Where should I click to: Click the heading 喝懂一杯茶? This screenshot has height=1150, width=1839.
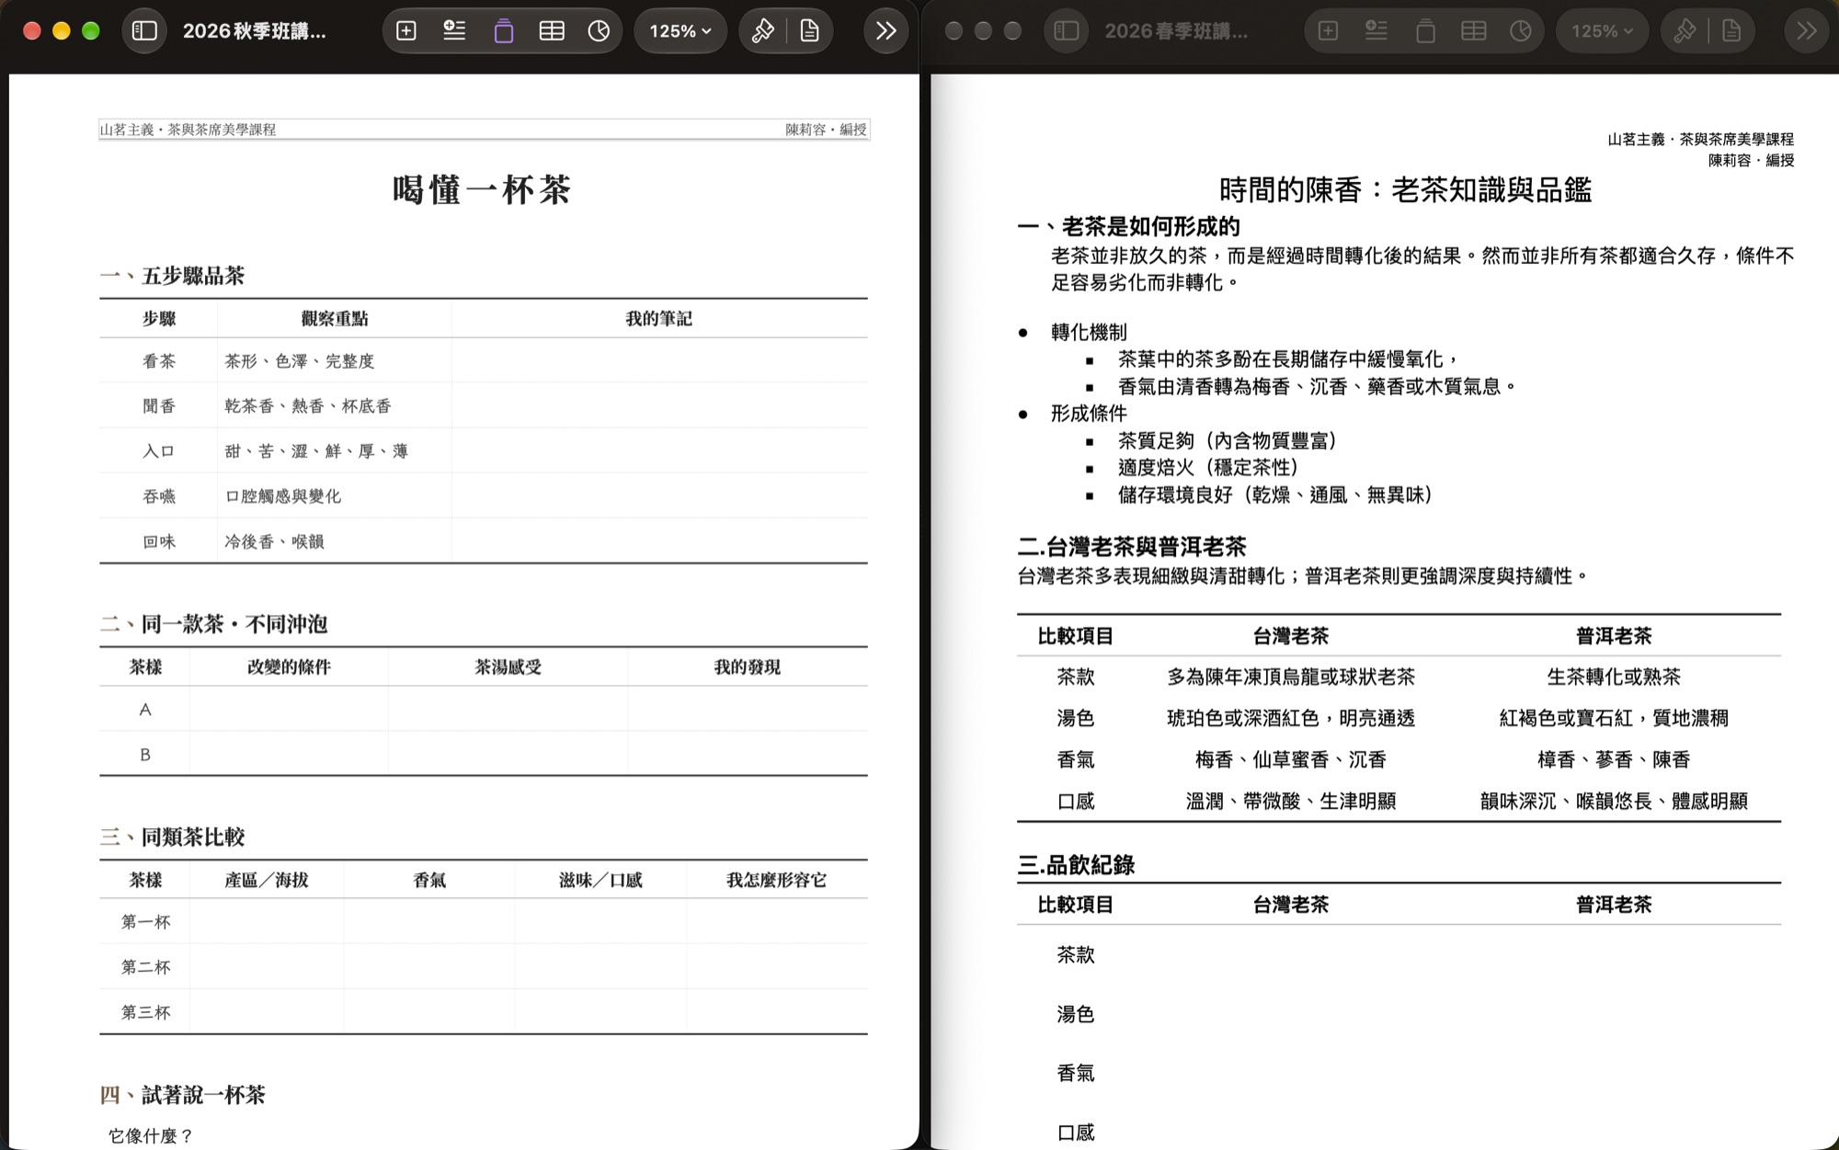[483, 190]
